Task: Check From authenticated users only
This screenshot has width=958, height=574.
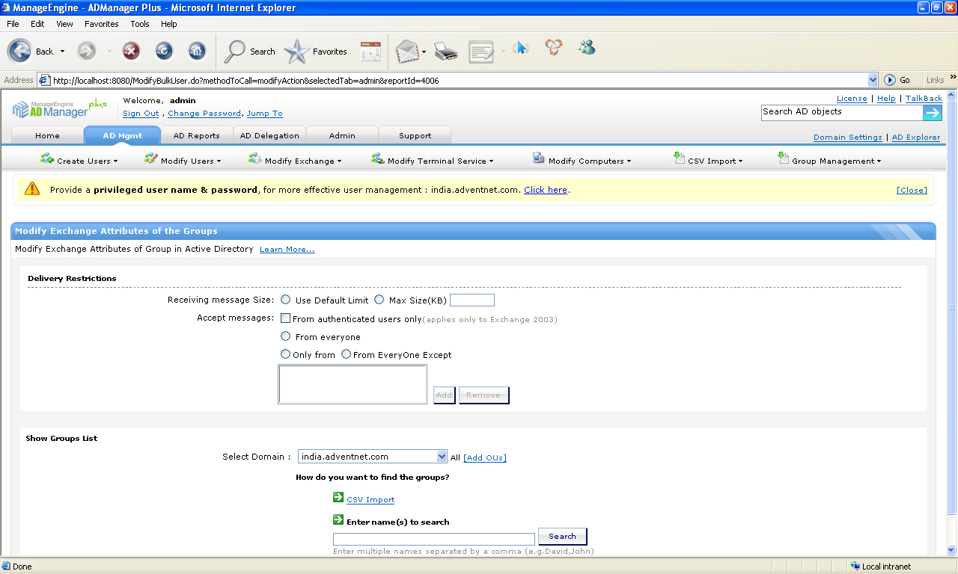Action: tap(286, 318)
